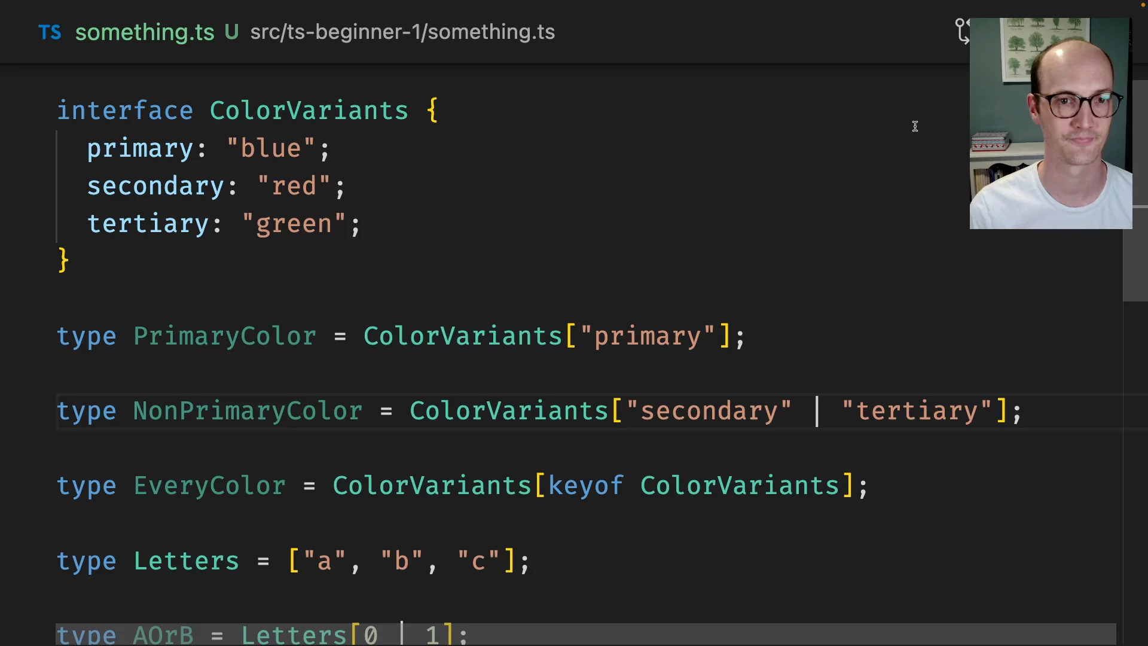1148x646 pixels.
Task: Click the 'keyof' keyword
Action: coord(585,486)
